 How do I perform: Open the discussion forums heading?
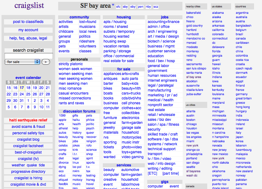tap(79, 111)
